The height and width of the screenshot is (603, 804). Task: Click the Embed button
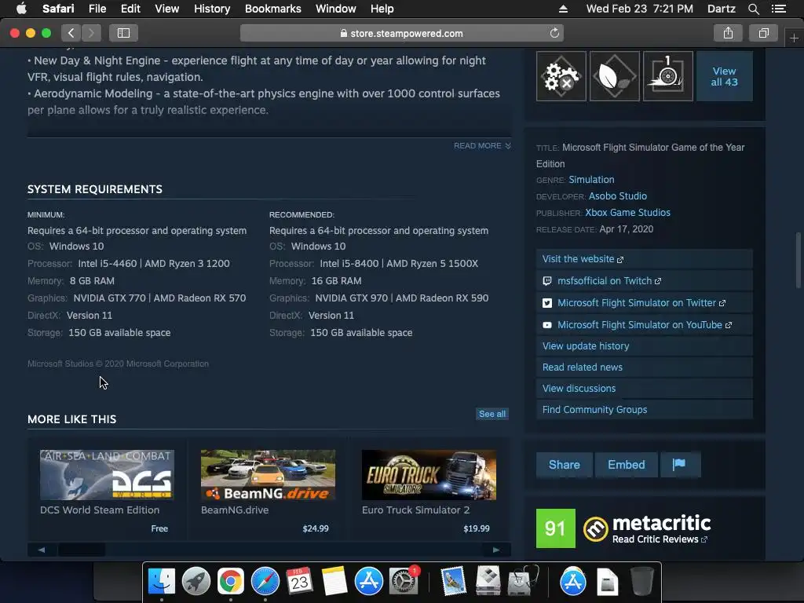pos(626,465)
